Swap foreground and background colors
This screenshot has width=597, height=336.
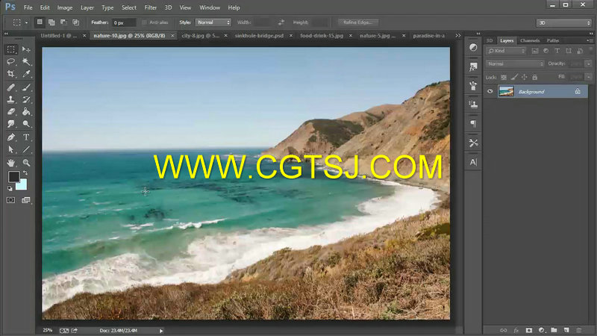tap(25, 173)
